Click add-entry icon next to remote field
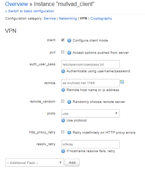This screenshot has width=145, height=171. point(122,82)
